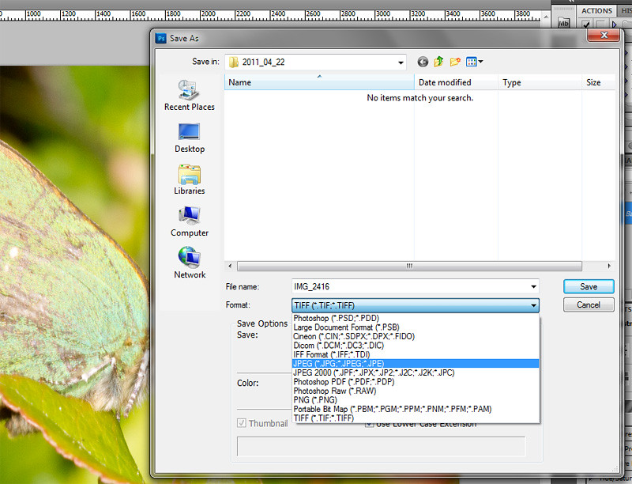
Task: Switch to the Actions panel tab
Action: pyautogui.click(x=596, y=10)
